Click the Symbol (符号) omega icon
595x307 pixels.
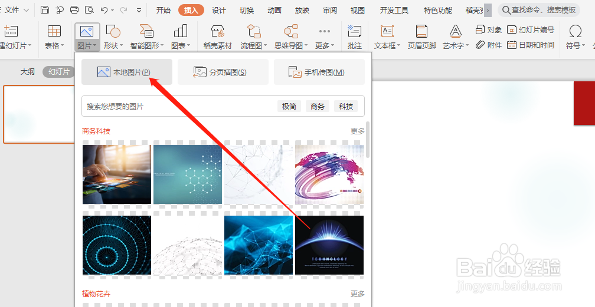click(576, 31)
